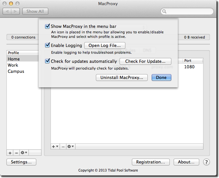Click the Check For Update button
The image size is (219, 178).
point(145,61)
